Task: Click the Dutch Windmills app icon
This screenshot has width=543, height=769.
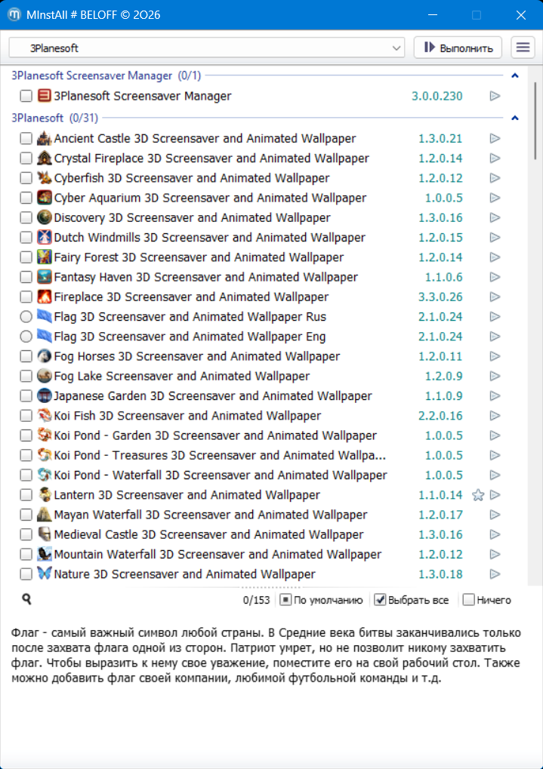Action: coord(45,238)
